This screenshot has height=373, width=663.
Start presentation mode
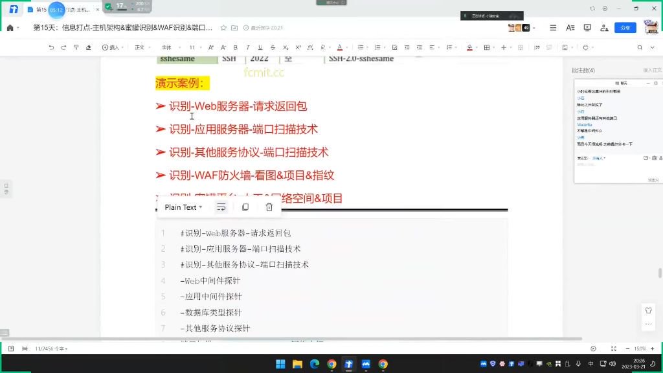coord(587,28)
